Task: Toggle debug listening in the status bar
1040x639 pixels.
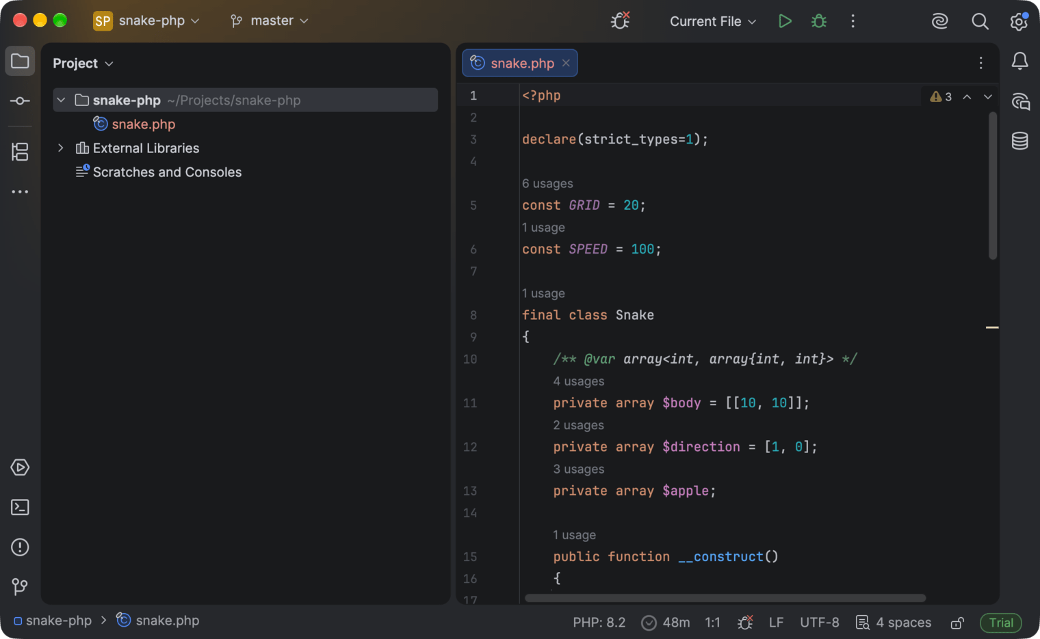Action: (x=745, y=622)
